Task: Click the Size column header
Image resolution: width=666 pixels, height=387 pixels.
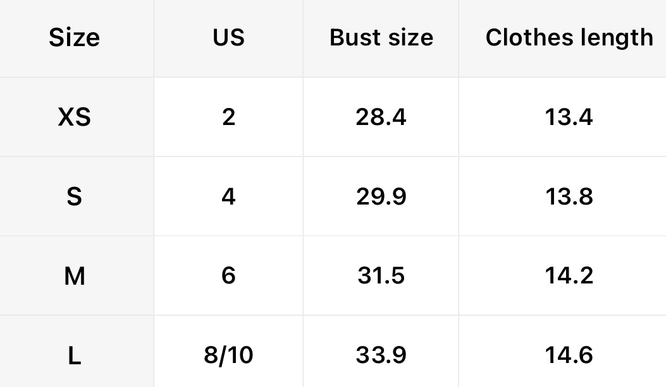Action: point(75,38)
